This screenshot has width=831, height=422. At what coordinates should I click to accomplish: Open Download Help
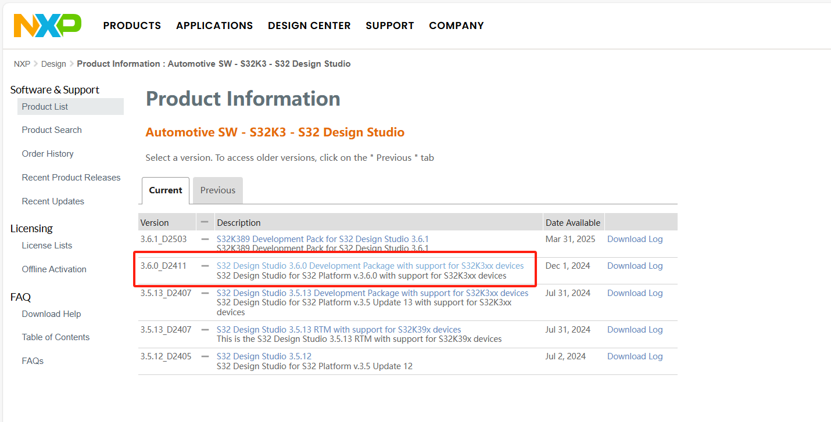[x=51, y=314]
